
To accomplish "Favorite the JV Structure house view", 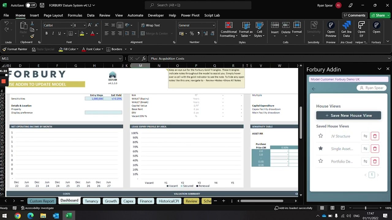I will (321, 136).
